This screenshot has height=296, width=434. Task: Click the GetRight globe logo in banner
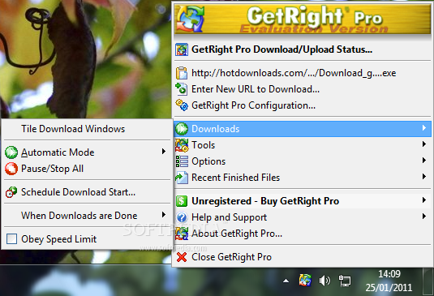click(191, 19)
